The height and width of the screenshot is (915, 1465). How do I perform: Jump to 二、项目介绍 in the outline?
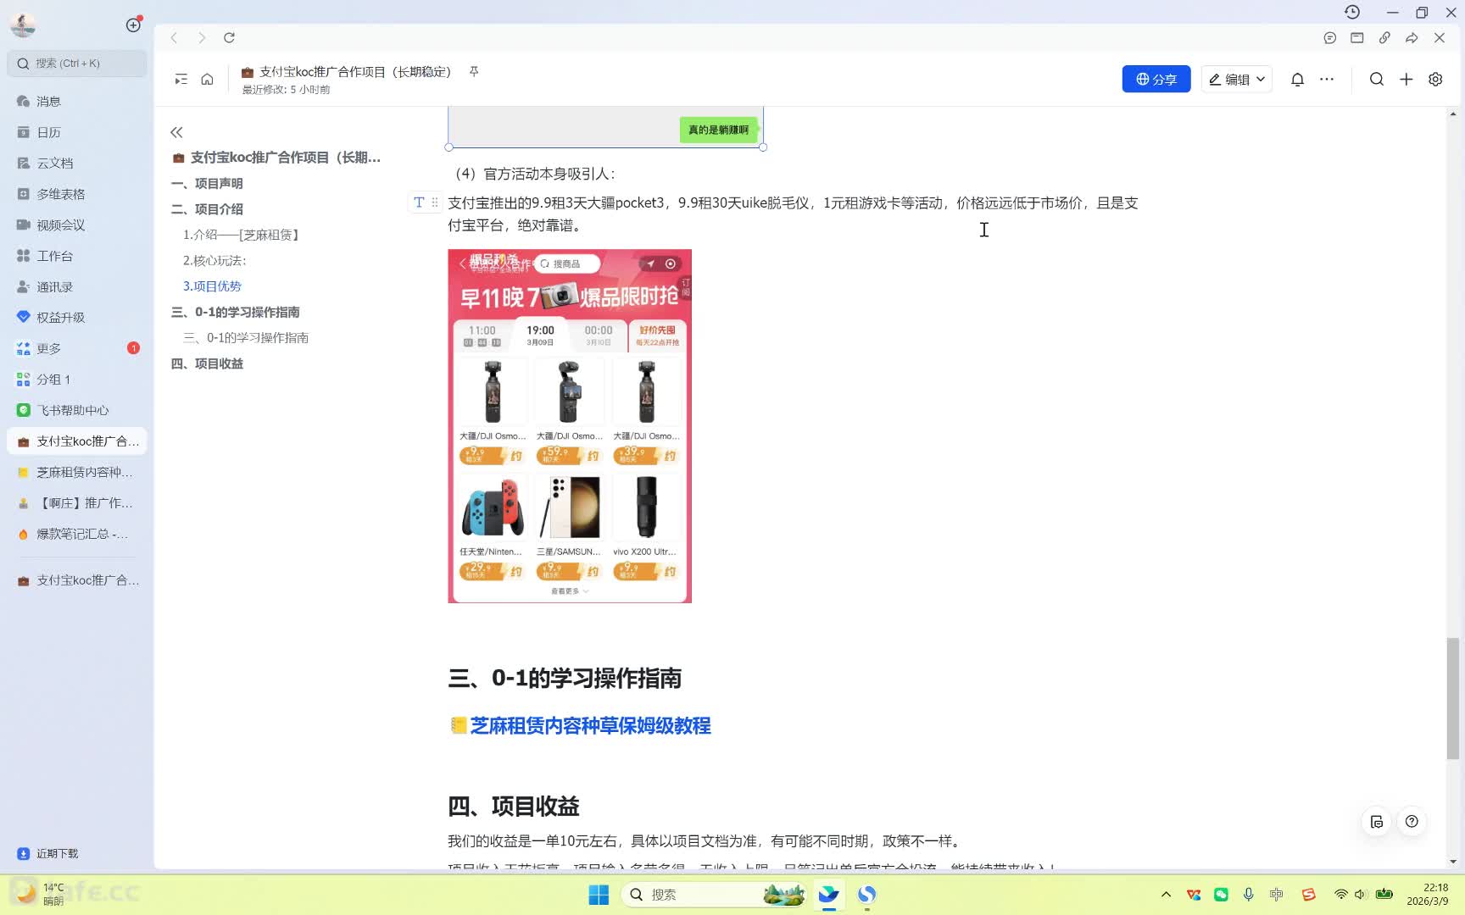tap(207, 209)
